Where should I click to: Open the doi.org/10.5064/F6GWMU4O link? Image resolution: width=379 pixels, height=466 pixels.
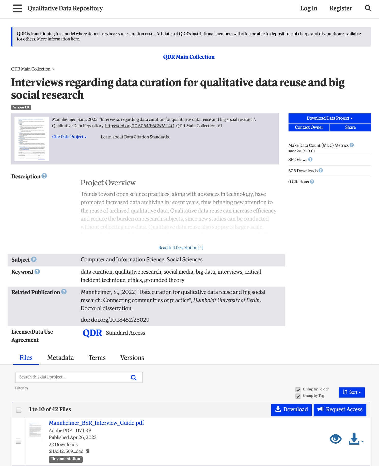[140, 126]
